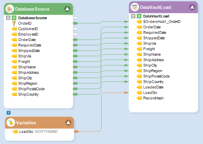Viewport: 203px width, 144px height.
Task: Click the Variables object header icon
Action: click(x=11, y=123)
